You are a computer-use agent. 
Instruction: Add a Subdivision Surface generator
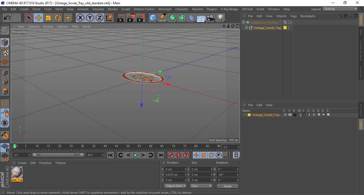coord(172,18)
